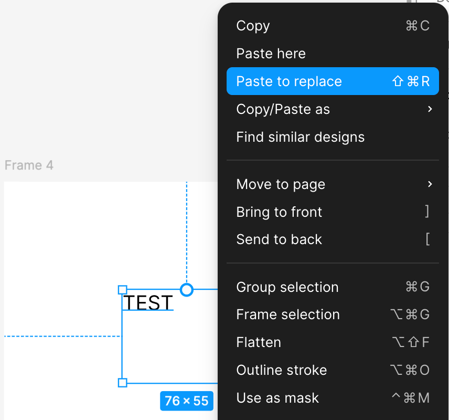Select Copy from the context menu

333,26
